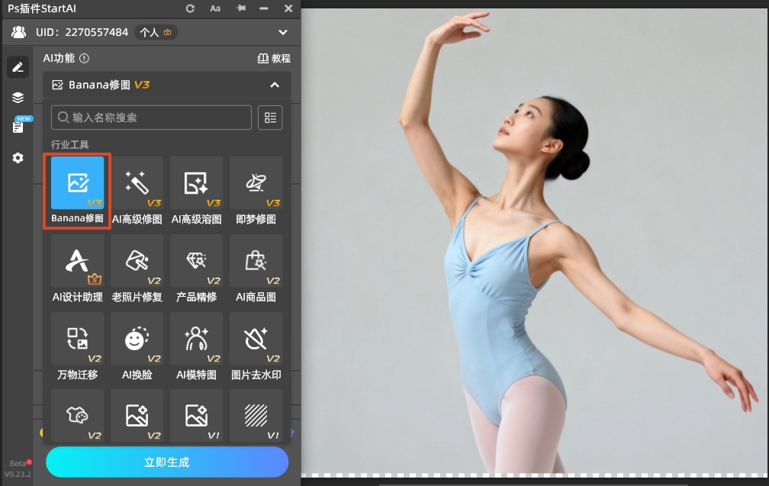Expand the UID account dropdown chevron
The image size is (769, 486).
[x=283, y=32]
